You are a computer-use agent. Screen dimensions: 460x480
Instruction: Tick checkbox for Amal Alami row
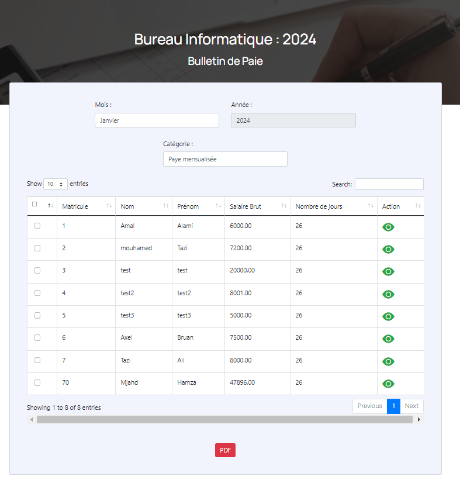click(37, 226)
